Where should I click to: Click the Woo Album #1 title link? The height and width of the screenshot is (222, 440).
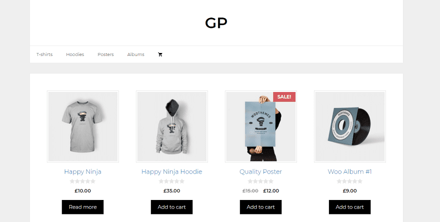(349, 172)
